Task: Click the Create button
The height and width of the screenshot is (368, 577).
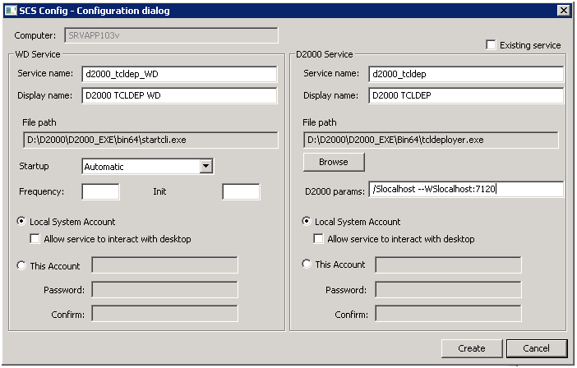Action: pos(471,348)
